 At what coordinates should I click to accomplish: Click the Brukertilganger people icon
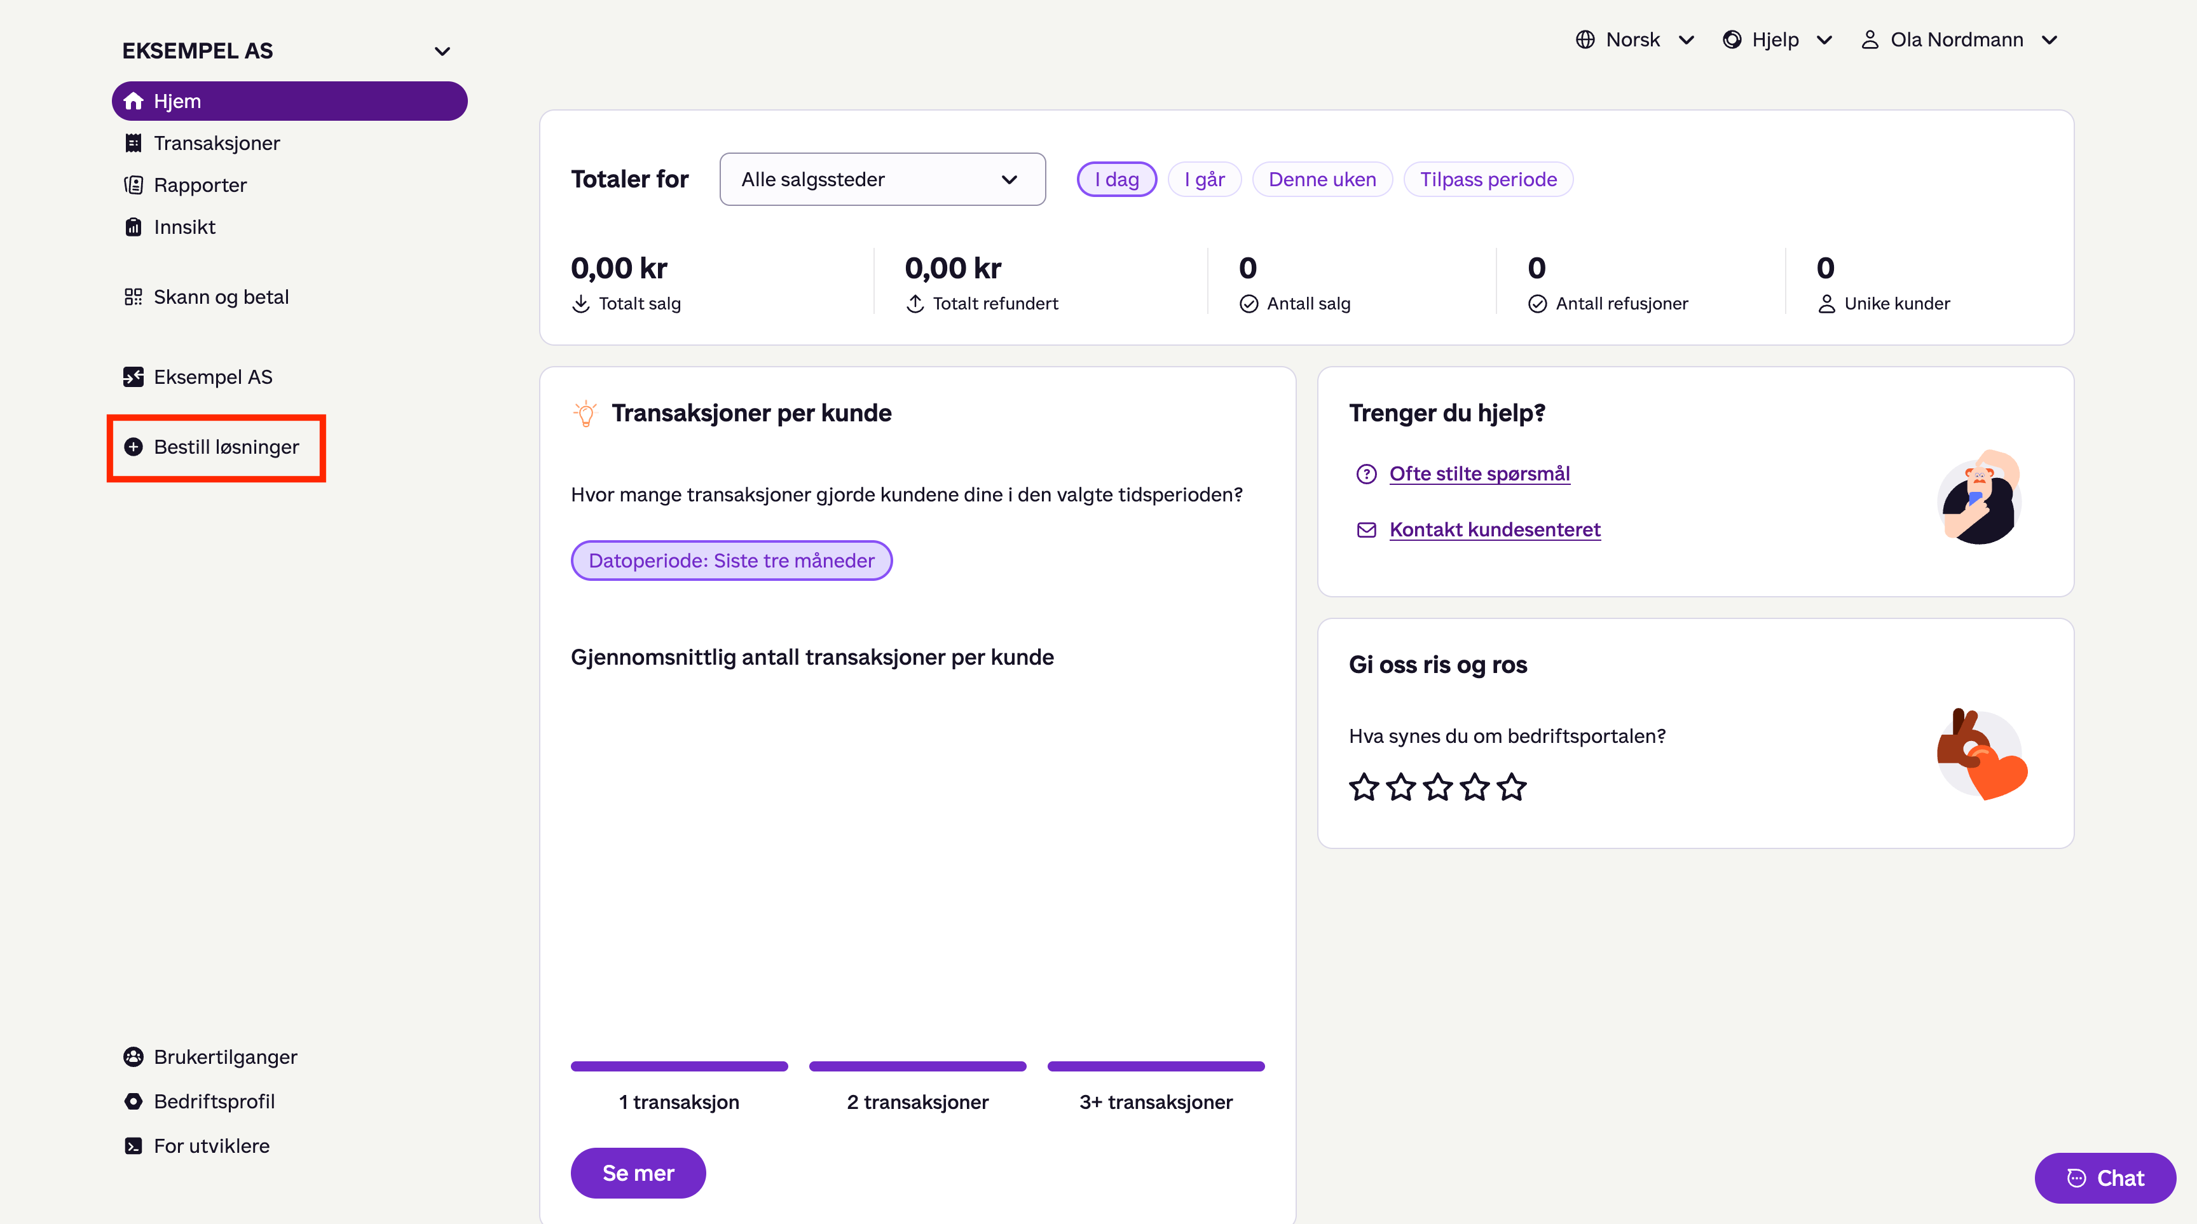pos(133,1057)
